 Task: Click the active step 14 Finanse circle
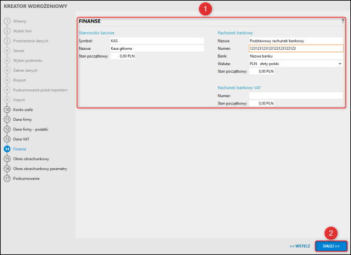click(7, 149)
